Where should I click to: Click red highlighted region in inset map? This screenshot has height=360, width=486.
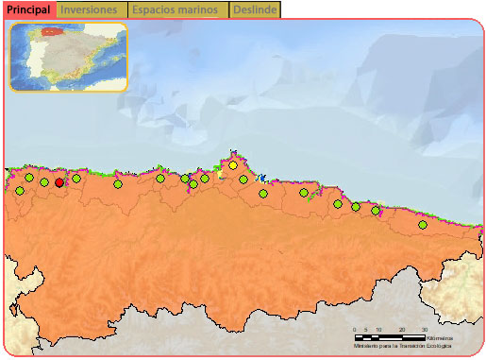point(52,31)
